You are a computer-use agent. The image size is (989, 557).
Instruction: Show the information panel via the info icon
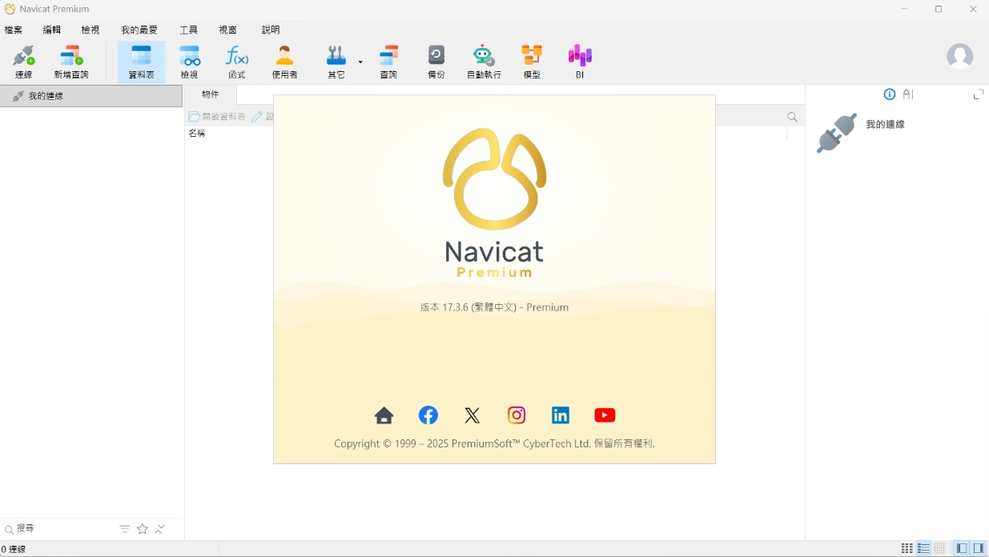889,94
